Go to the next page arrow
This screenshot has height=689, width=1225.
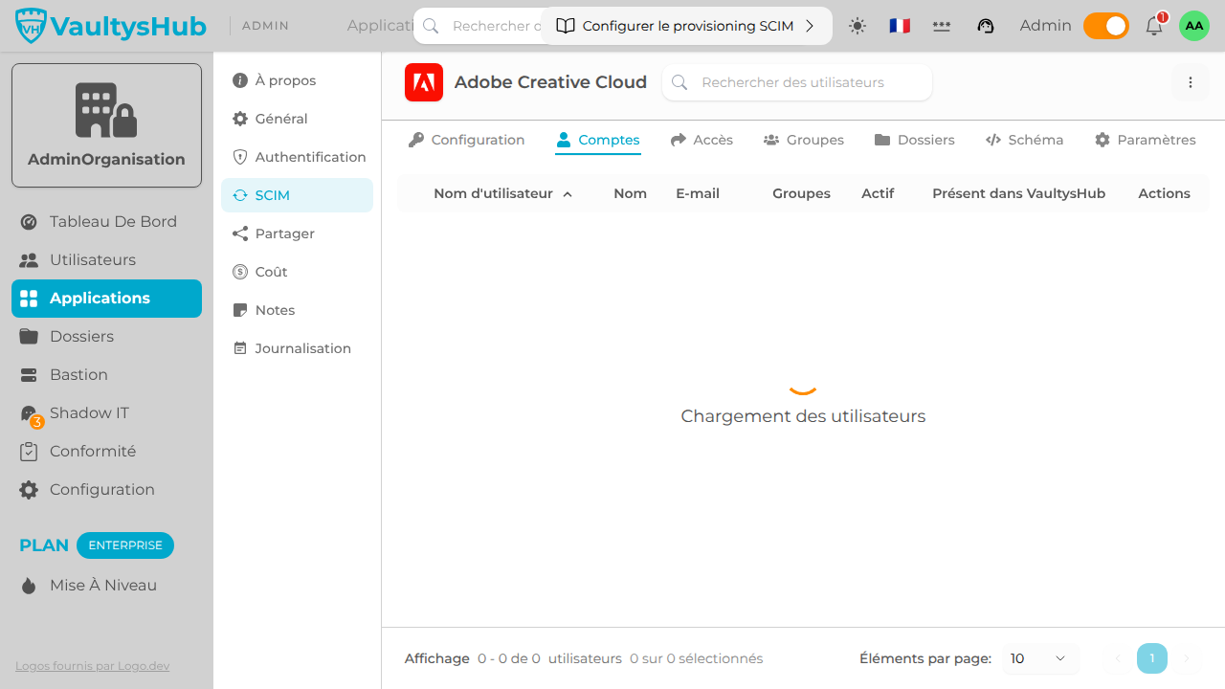pyautogui.click(x=1187, y=658)
